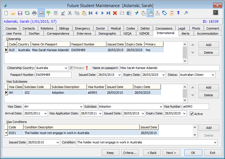Click the inbox with green check icon
225x159 pixels.
(x=150, y=13)
